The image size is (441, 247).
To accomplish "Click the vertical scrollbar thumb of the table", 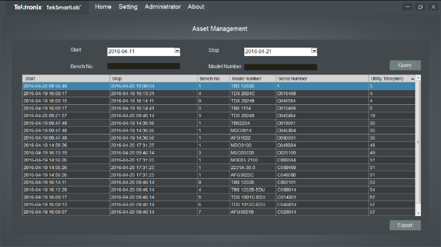I will pyautogui.click(x=418, y=142).
